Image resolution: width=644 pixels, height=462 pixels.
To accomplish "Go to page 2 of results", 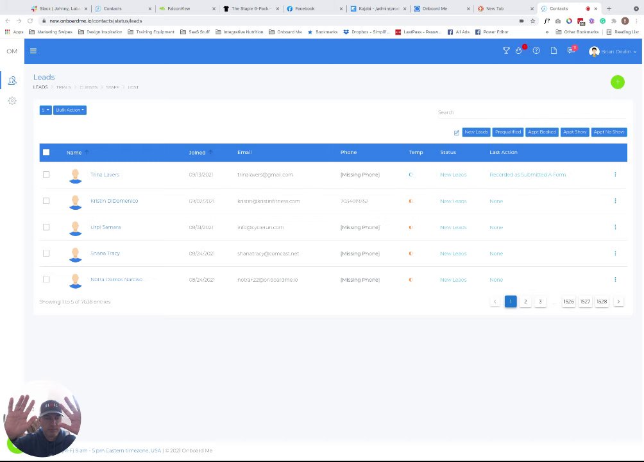I will point(525,302).
